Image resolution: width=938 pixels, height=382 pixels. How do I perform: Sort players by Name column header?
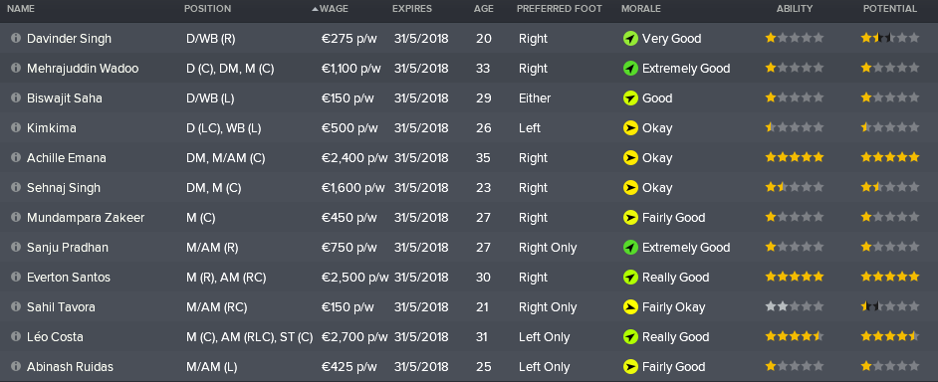point(21,9)
